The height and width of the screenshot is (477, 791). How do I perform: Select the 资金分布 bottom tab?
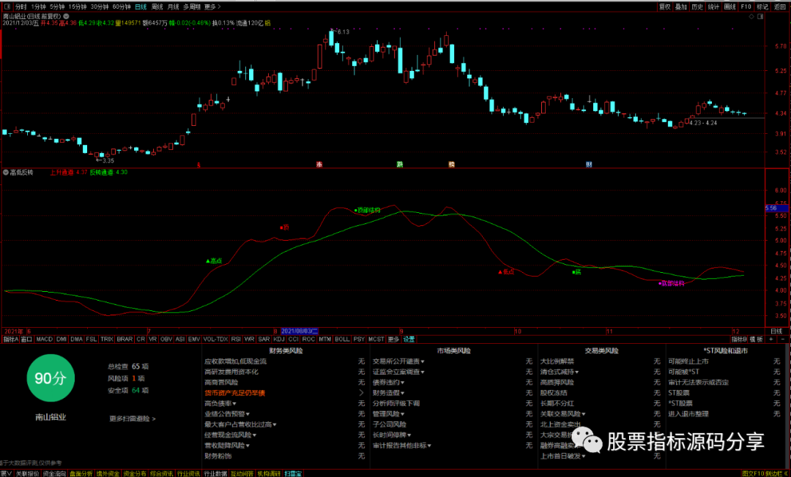click(x=135, y=473)
